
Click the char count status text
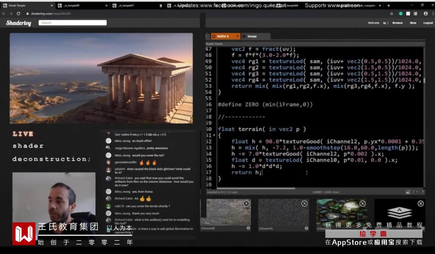[x=326, y=192]
